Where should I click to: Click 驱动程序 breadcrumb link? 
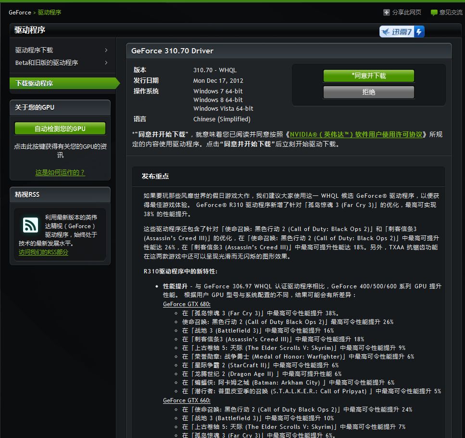(x=50, y=13)
